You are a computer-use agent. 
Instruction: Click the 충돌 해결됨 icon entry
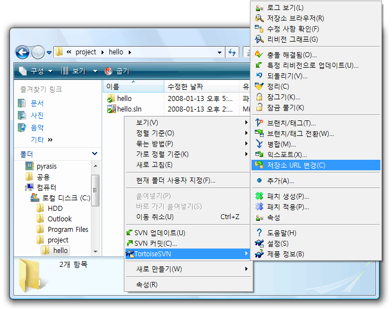coord(259,55)
